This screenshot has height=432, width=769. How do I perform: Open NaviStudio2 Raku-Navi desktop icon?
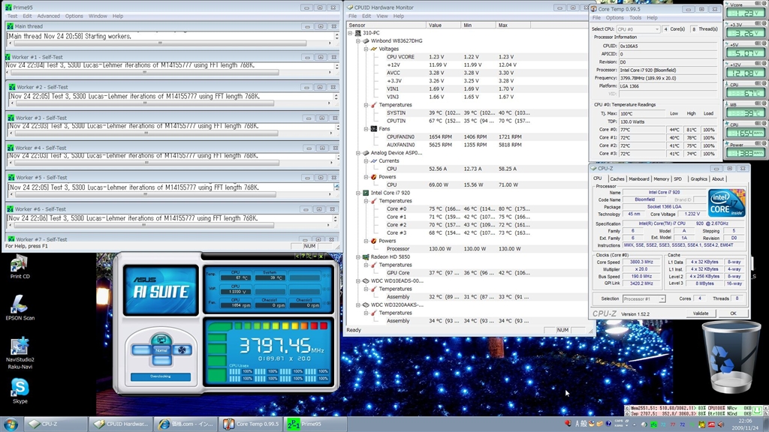click(x=20, y=352)
